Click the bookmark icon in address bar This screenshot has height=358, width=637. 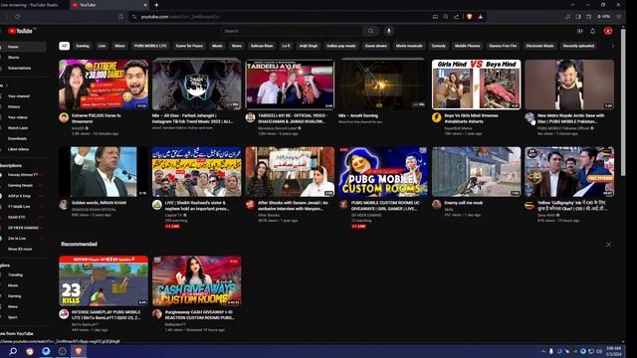tap(121, 17)
